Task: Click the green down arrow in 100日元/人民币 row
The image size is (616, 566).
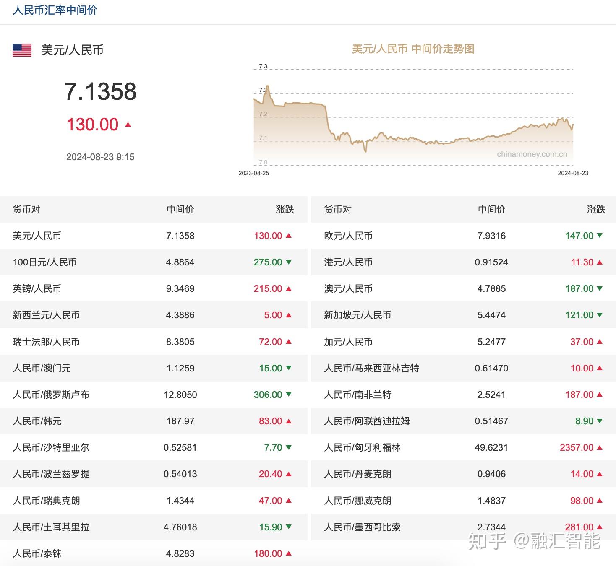Action: coord(289,262)
